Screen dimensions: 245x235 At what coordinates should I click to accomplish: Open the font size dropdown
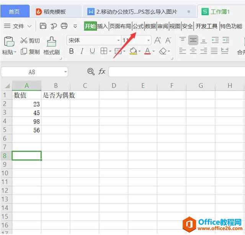[148, 41]
